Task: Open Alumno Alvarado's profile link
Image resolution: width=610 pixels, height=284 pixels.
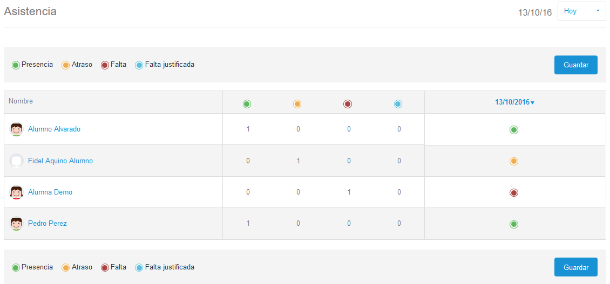Action: tap(54, 129)
